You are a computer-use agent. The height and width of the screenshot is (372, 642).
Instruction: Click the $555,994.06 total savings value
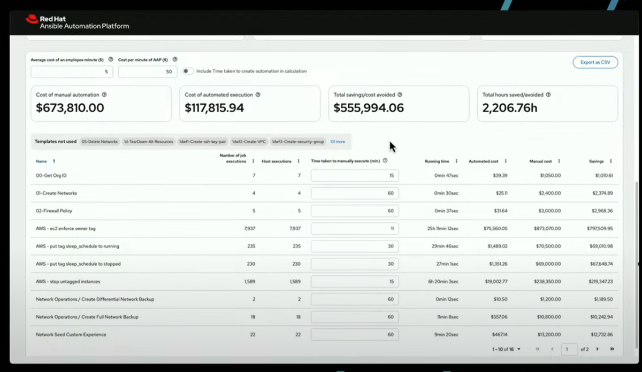pos(369,108)
